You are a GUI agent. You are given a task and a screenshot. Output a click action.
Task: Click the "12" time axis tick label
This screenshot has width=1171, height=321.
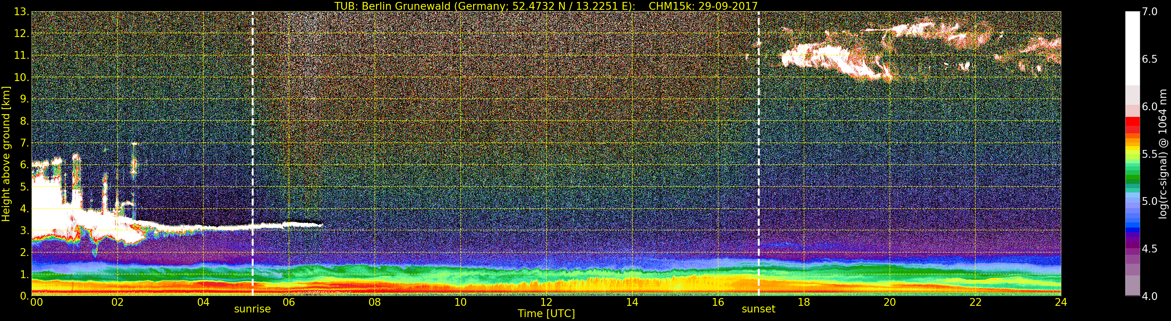point(546,302)
